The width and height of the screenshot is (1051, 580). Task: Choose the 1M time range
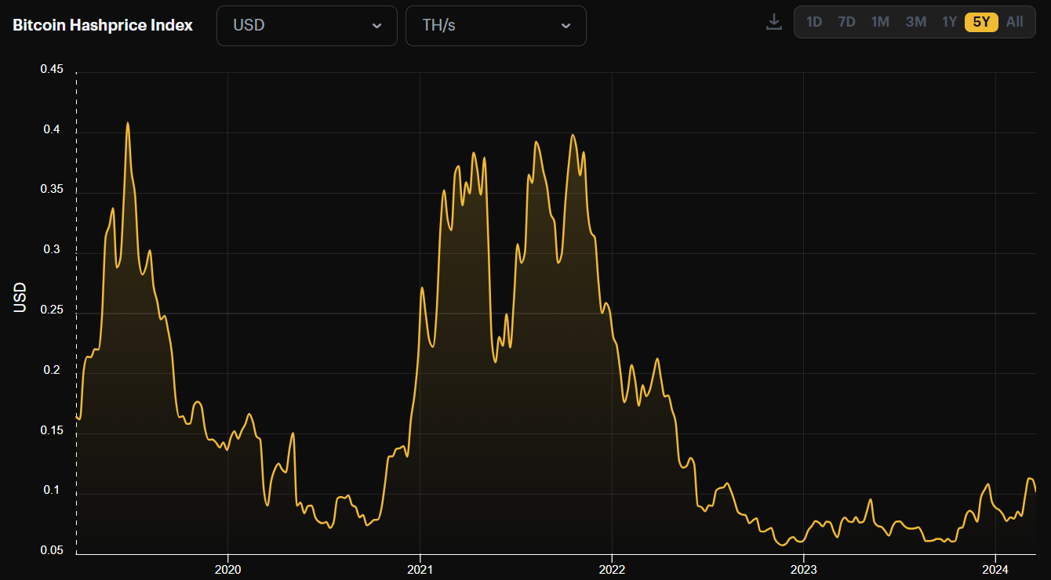point(880,22)
